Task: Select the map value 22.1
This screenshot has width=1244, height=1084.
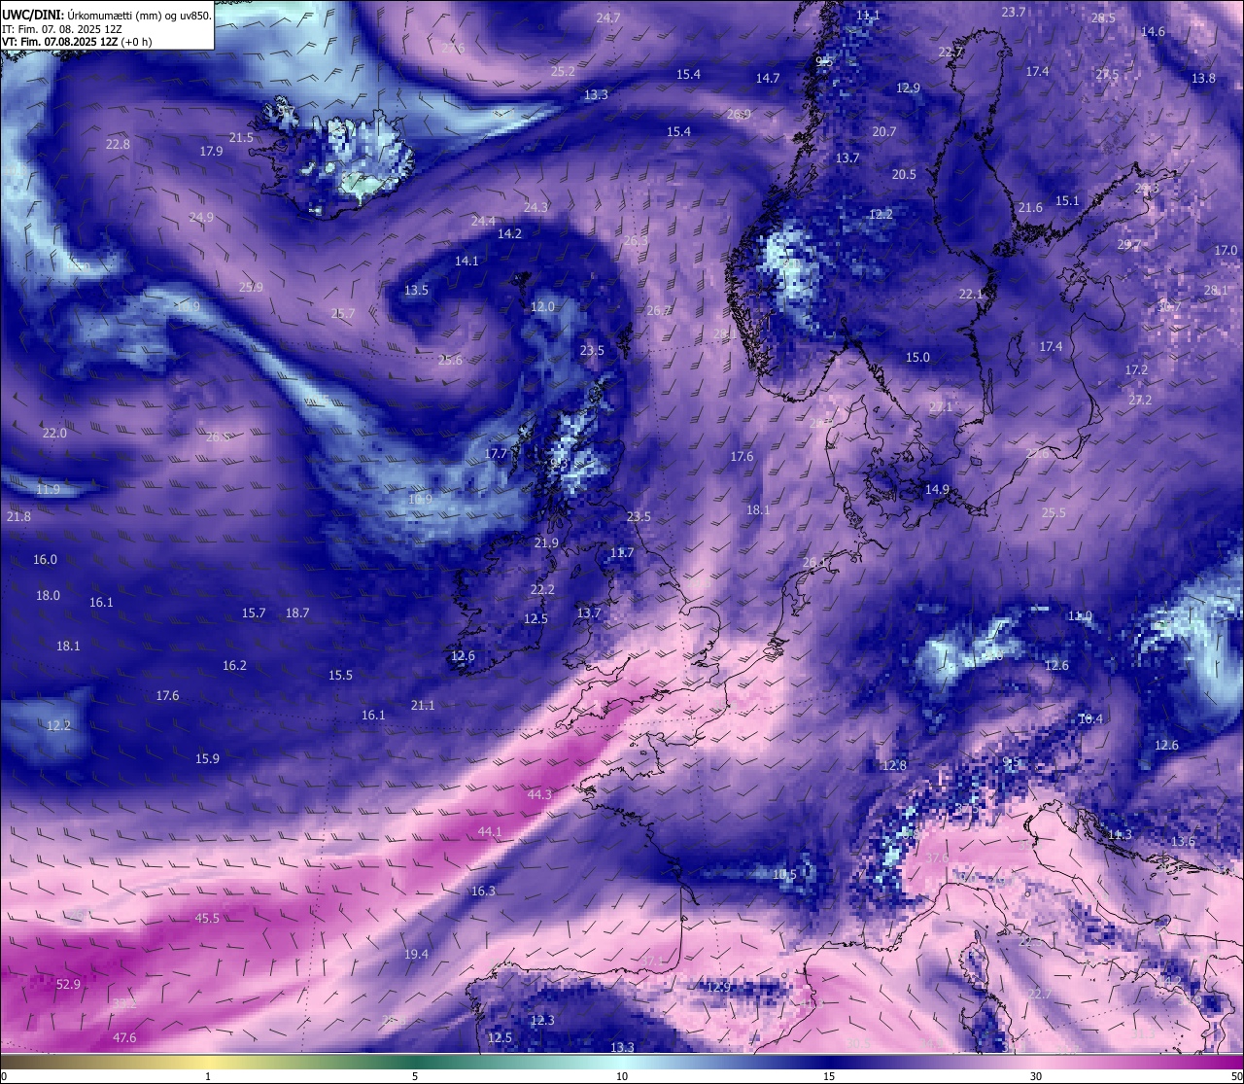Action: (x=971, y=294)
